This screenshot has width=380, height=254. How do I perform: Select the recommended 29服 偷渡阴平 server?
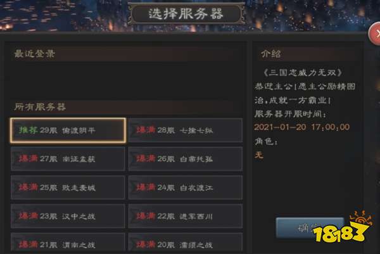pyautogui.click(x=68, y=130)
